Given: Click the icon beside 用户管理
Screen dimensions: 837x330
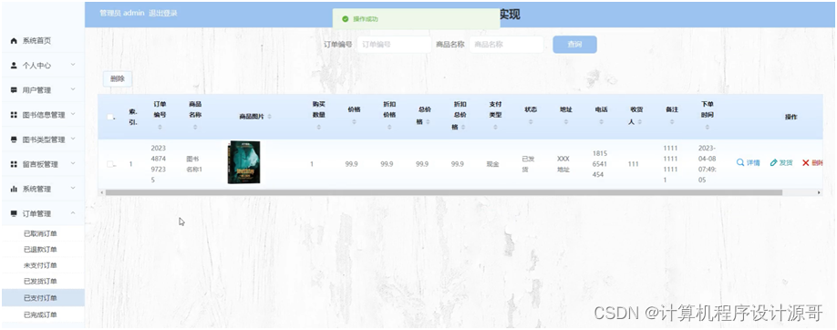Looking at the screenshot, I should 14,89.
